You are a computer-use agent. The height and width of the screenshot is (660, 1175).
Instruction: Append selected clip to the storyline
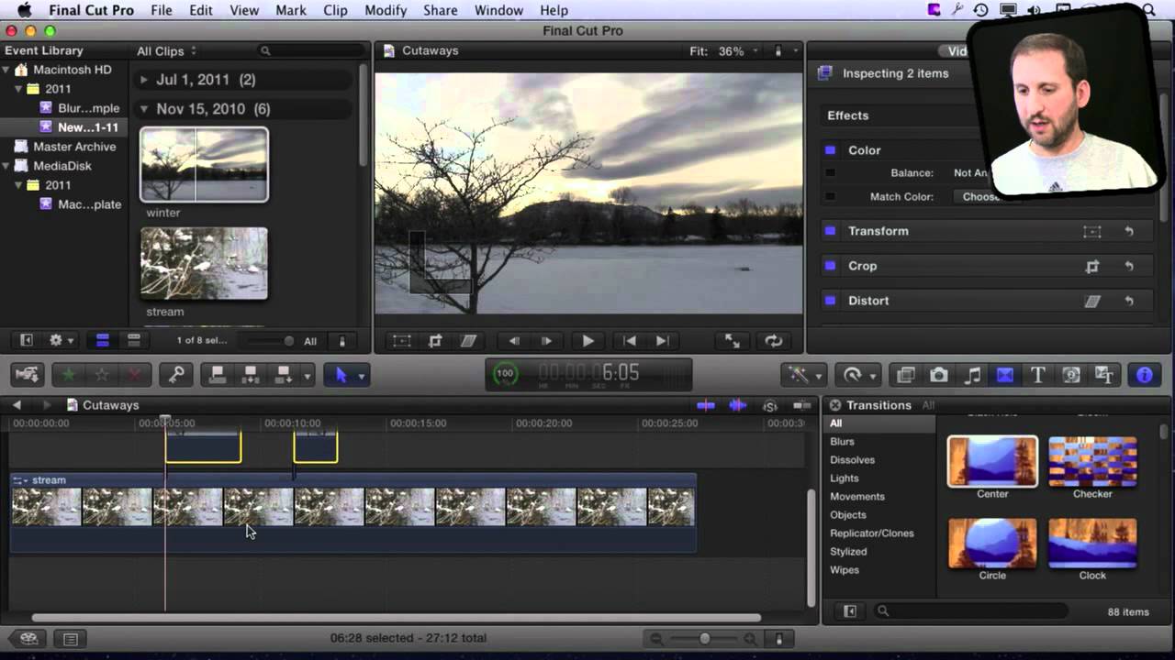(285, 375)
